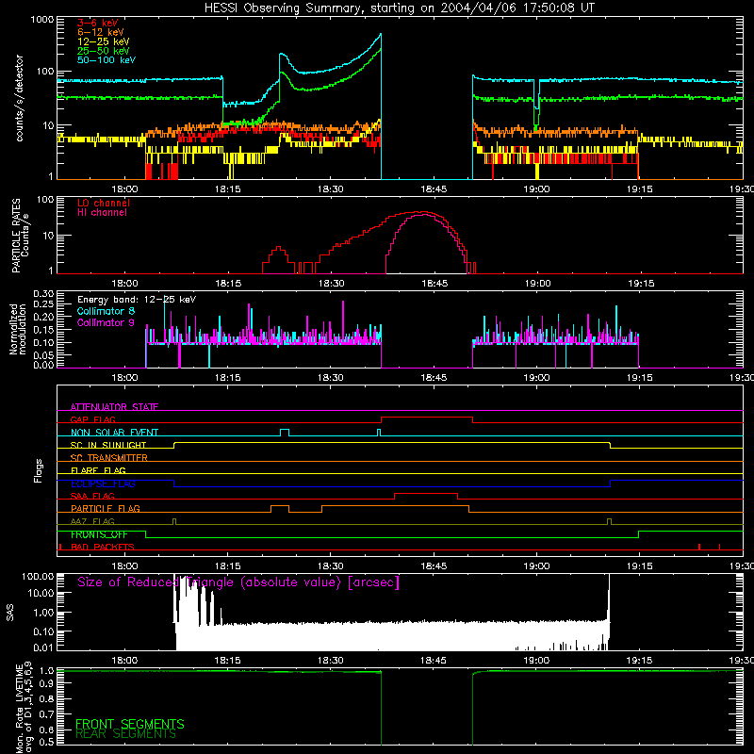This screenshot has height=754, width=754.
Task: Click the 1000 value on counts axis
Action: (42, 20)
